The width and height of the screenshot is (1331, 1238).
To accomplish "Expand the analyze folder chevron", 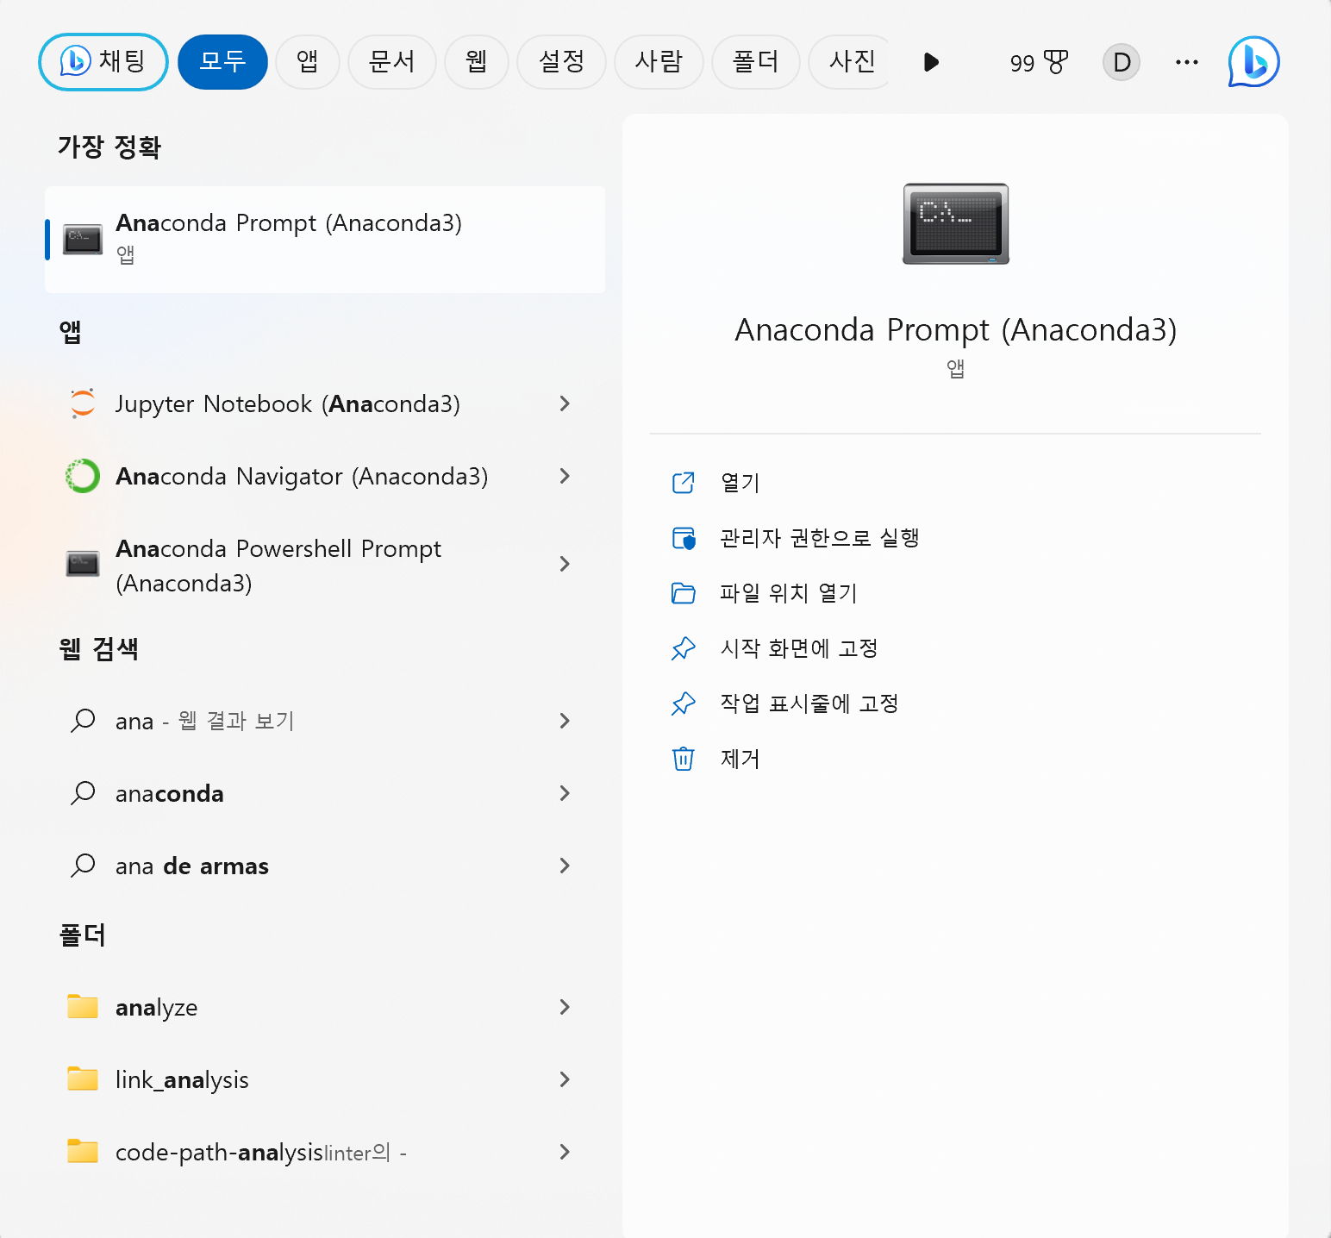I will (565, 1007).
